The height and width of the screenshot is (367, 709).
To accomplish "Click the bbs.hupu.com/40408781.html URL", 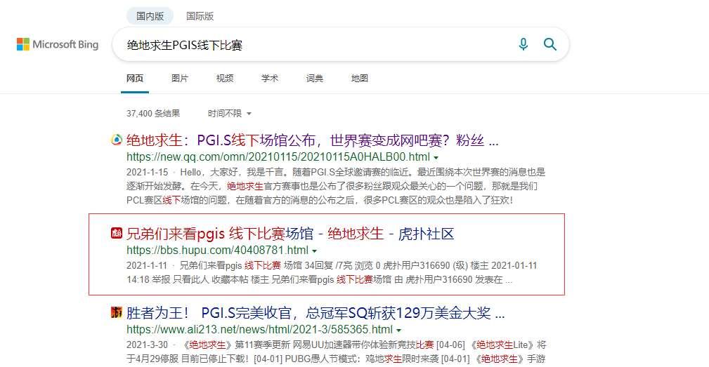I will (218, 250).
